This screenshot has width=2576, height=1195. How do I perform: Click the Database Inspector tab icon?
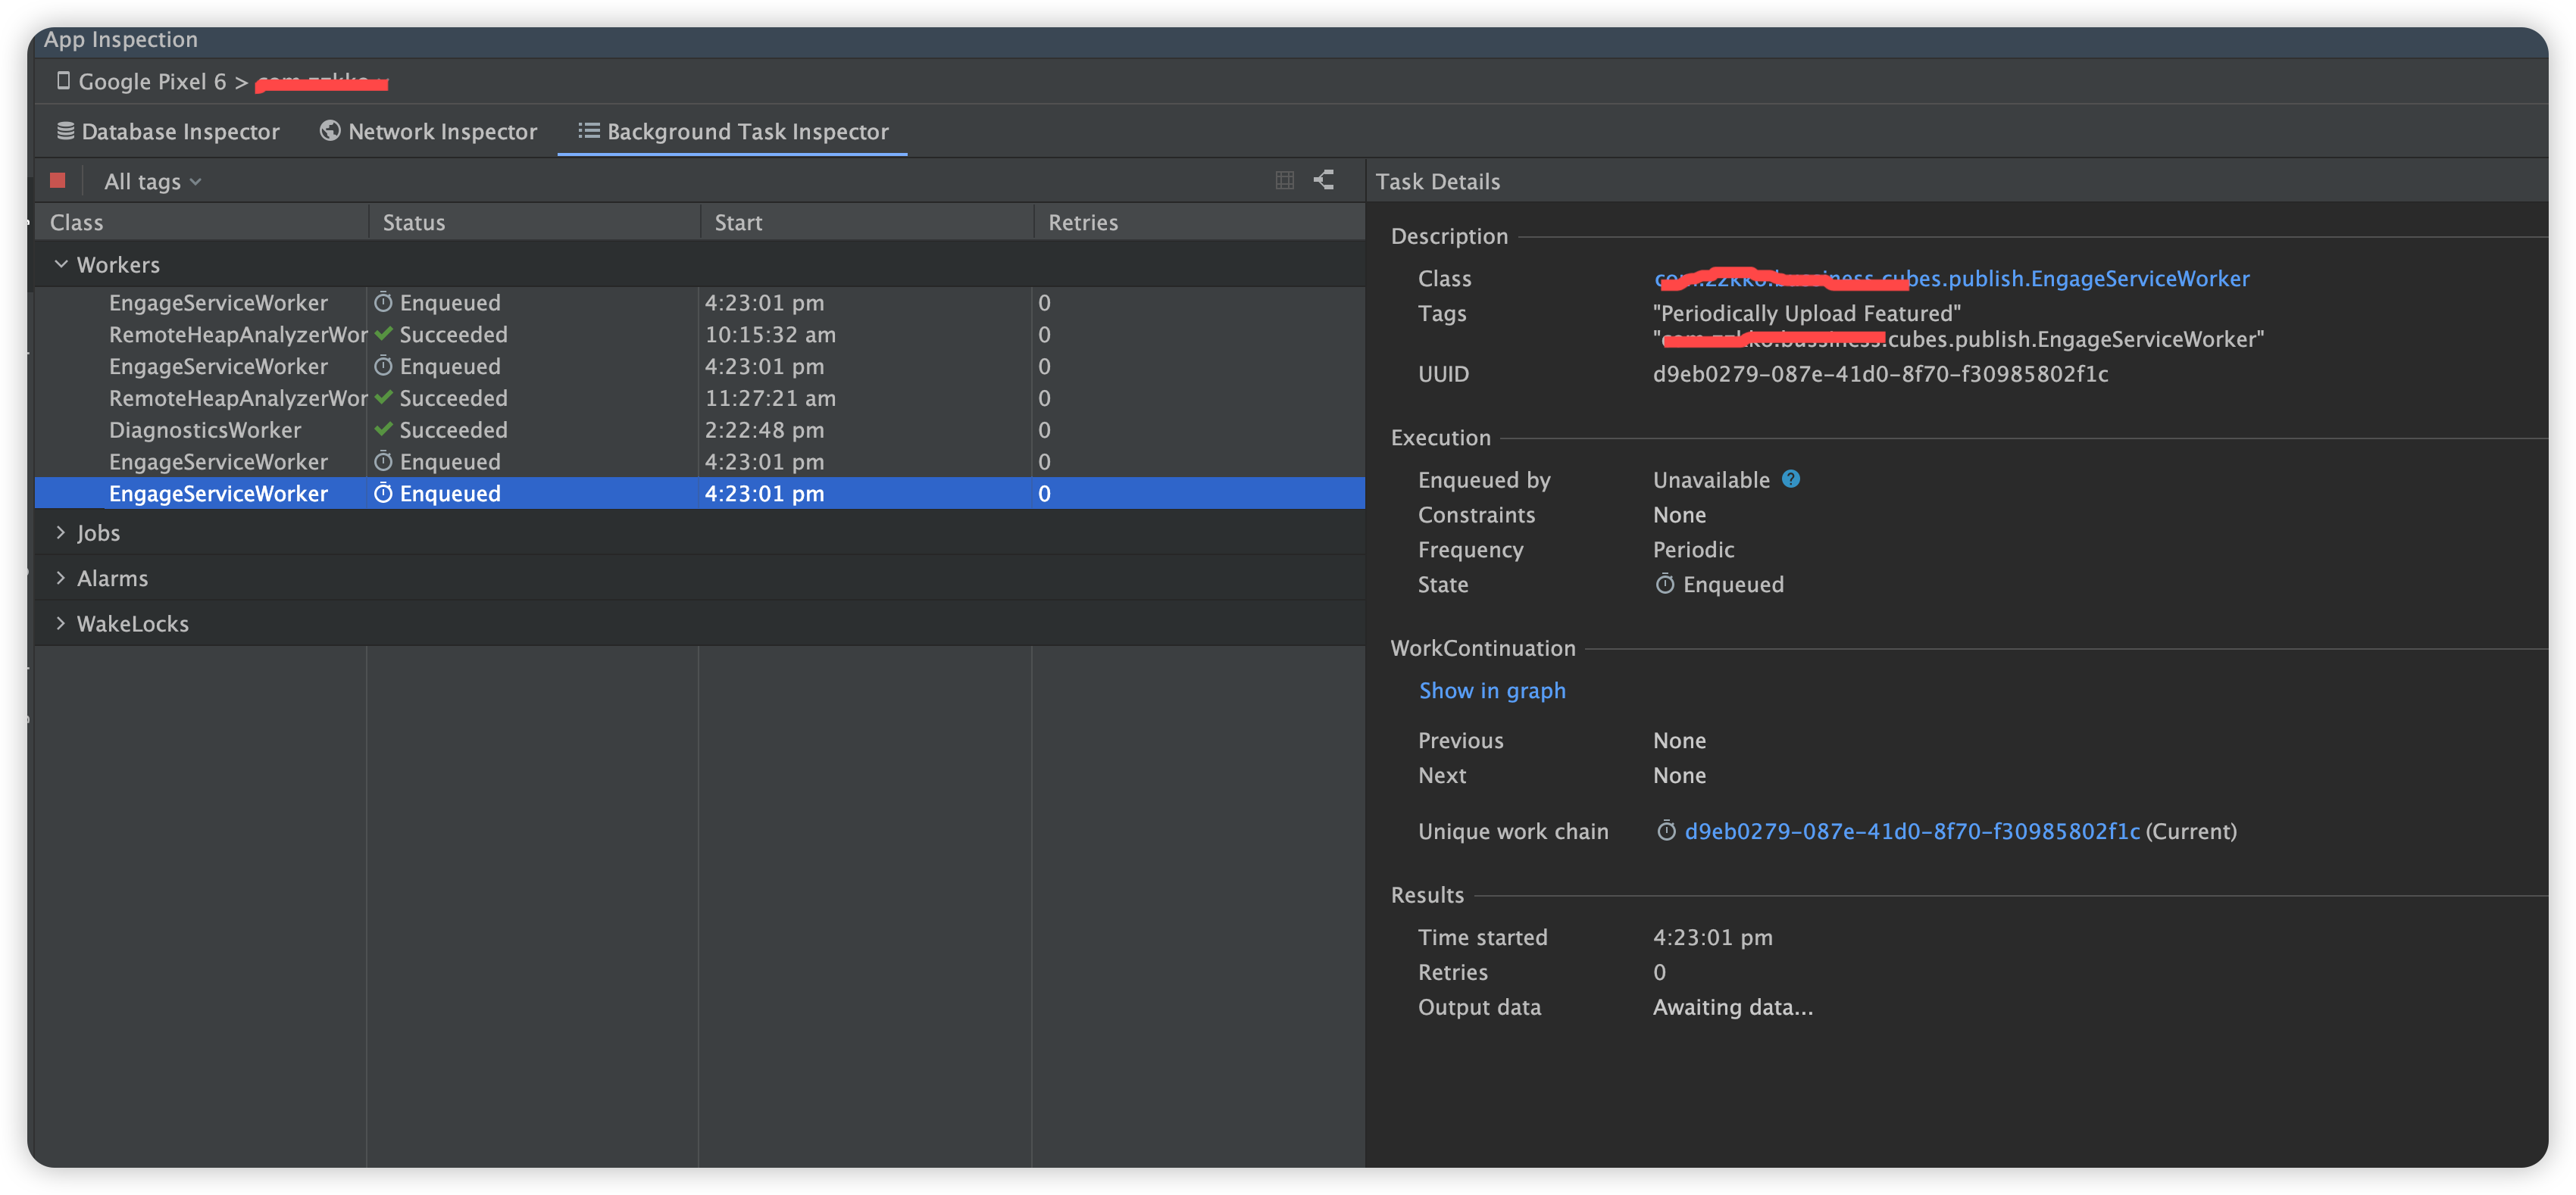click(66, 131)
